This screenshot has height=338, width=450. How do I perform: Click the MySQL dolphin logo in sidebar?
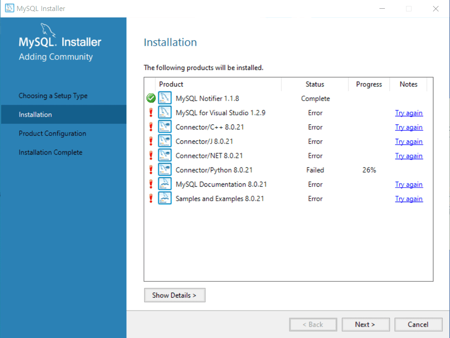tap(48, 30)
